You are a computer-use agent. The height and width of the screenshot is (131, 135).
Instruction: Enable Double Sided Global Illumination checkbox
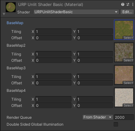(116, 124)
